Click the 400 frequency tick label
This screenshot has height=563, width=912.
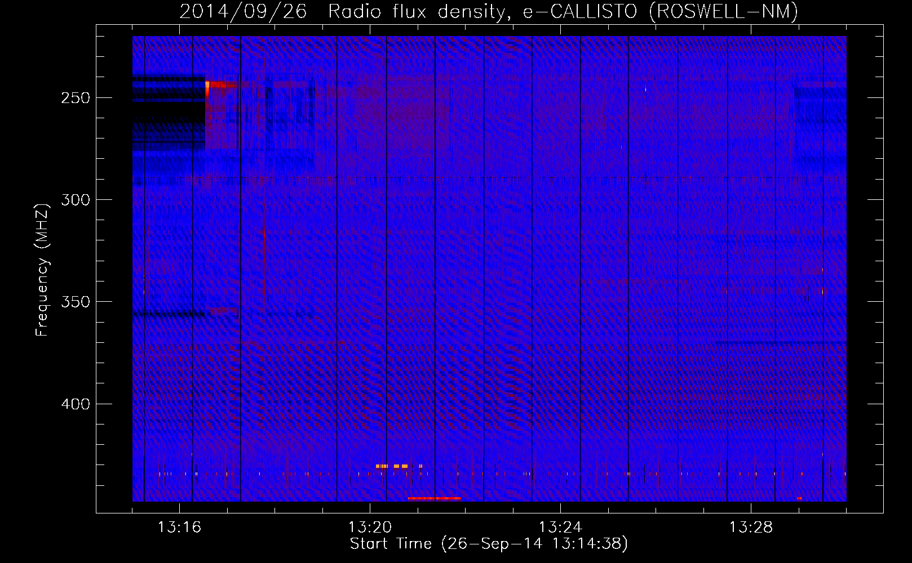(x=76, y=404)
